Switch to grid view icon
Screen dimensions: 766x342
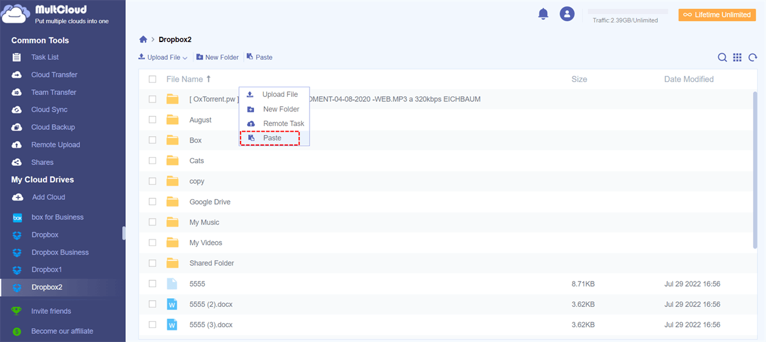coord(737,57)
